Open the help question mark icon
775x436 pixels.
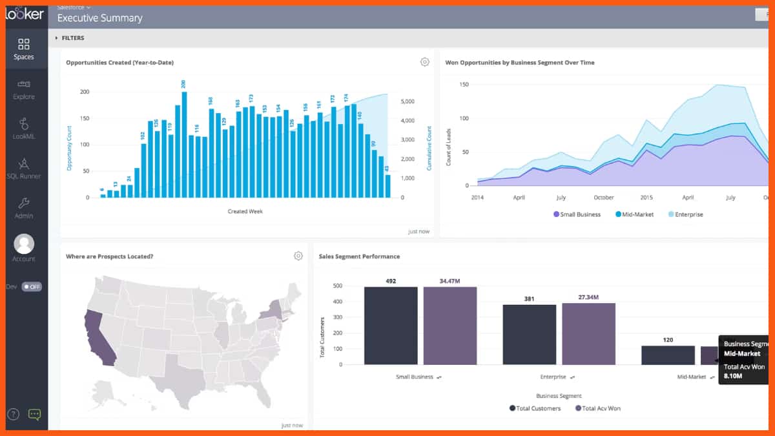(x=13, y=414)
